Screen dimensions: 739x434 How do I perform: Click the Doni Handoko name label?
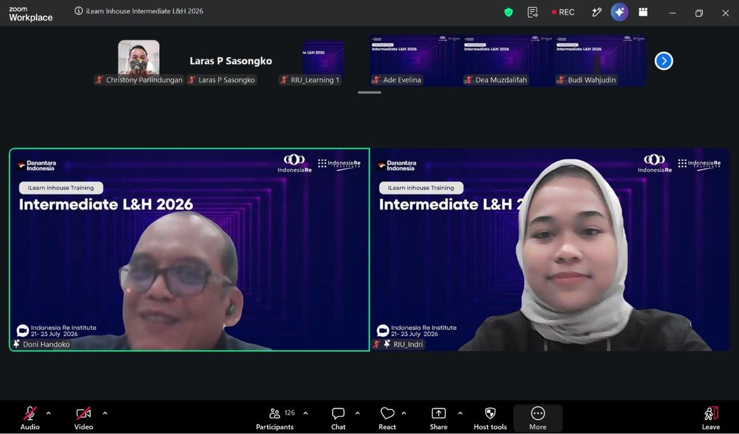[x=46, y=345]
